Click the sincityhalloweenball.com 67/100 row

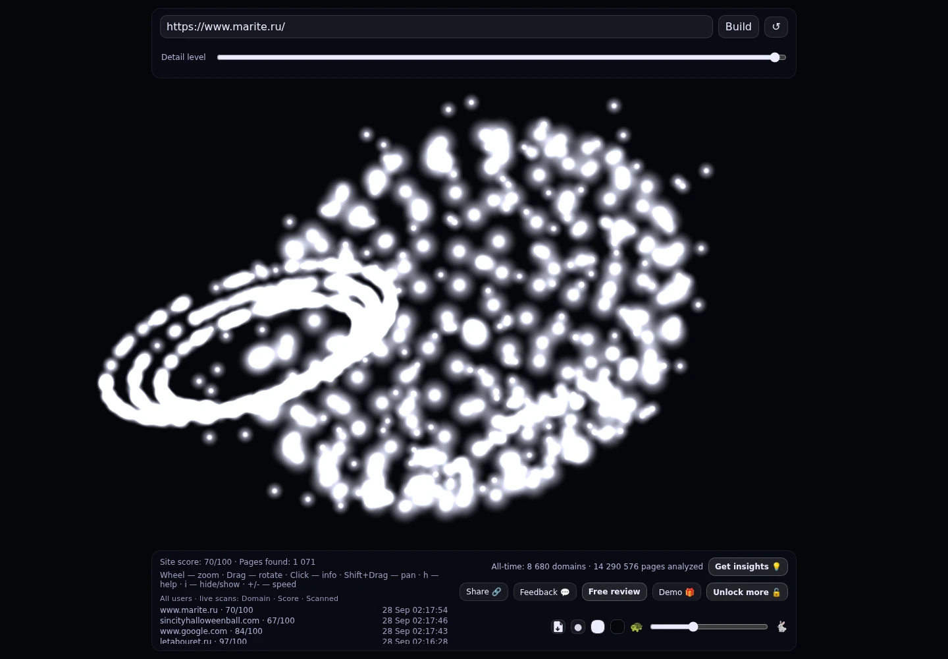coord(303,621)
